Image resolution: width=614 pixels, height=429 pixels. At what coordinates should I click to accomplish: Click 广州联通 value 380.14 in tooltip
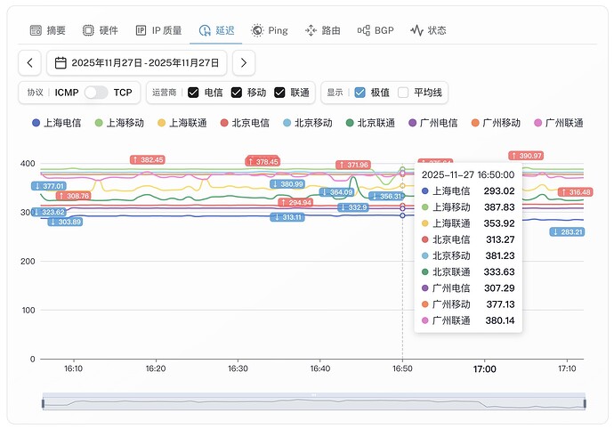point(500,320)
